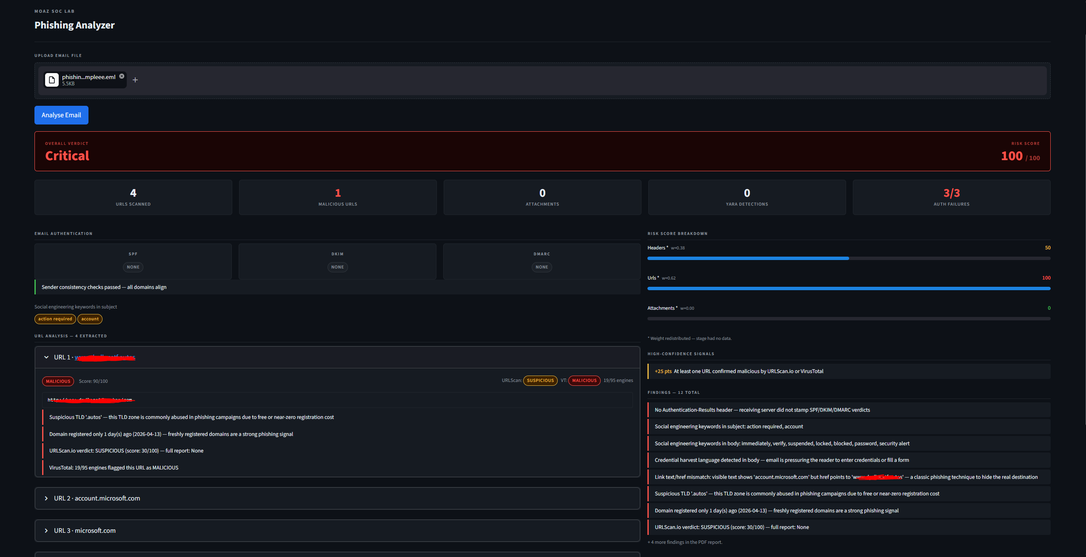Click the red MALICIOUS score badge
The image size is (1086, 557).
point(58,381)
